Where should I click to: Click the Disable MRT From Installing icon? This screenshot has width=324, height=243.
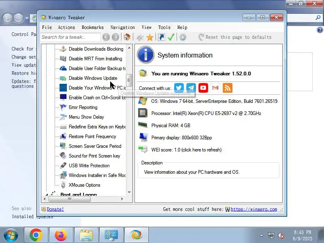[x=63, y=58]
